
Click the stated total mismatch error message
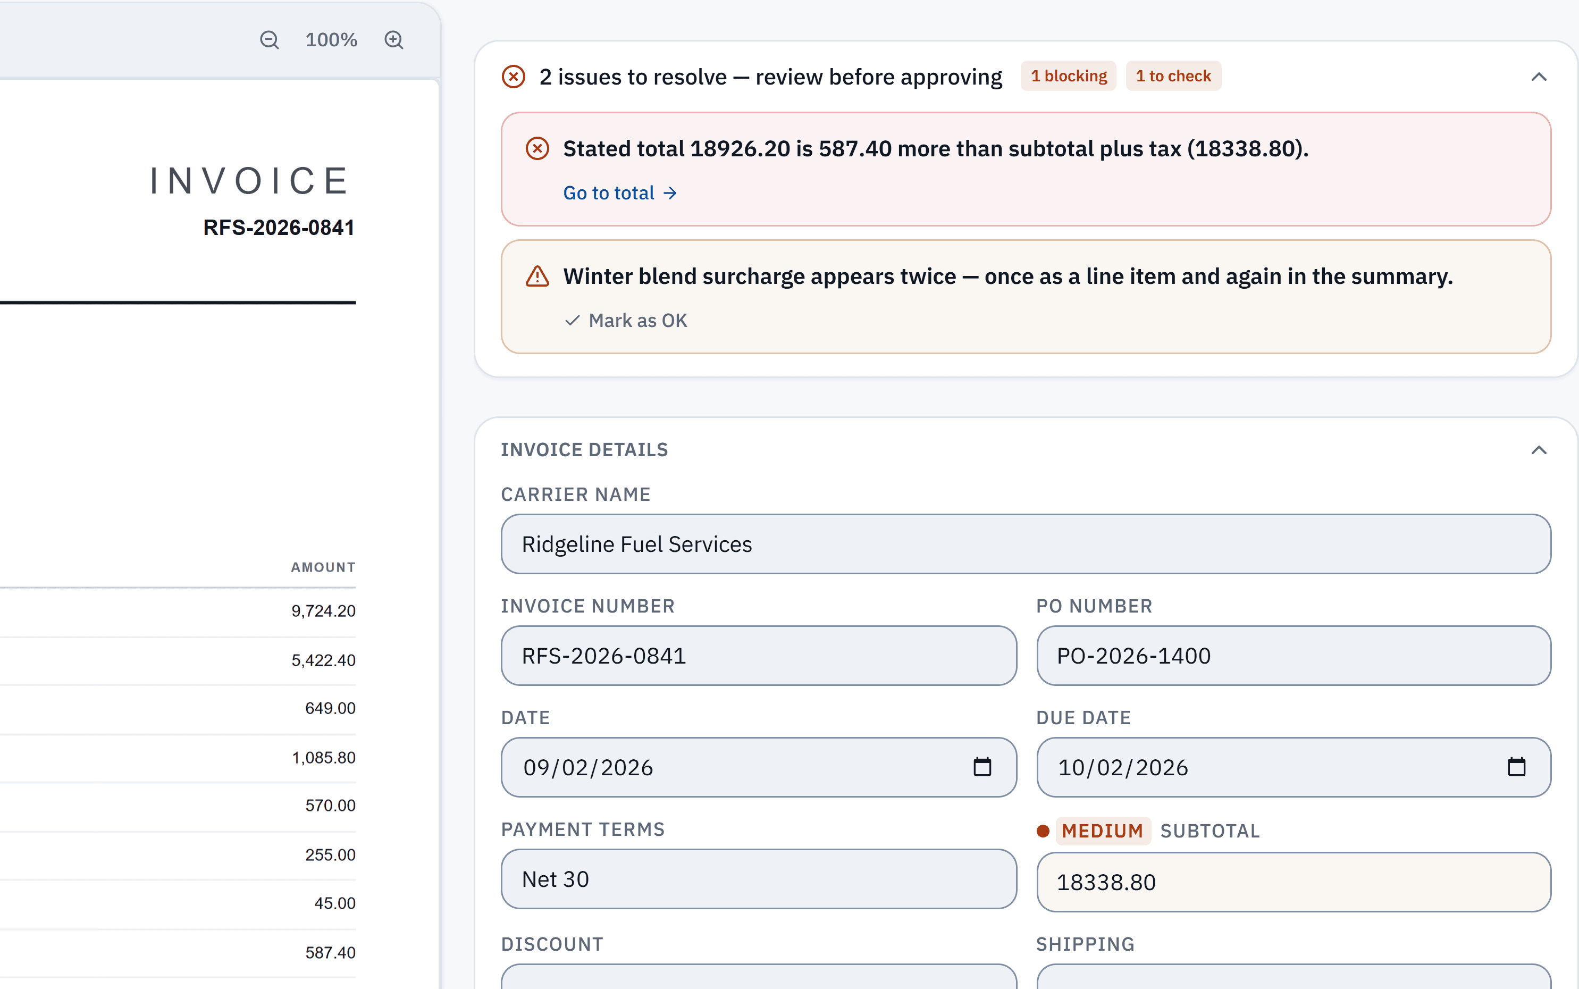936,148
